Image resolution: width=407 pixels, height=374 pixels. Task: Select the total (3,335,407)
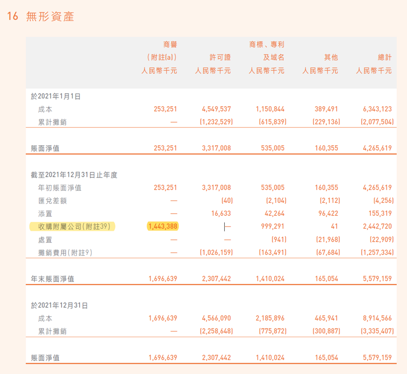click(377, 331)
